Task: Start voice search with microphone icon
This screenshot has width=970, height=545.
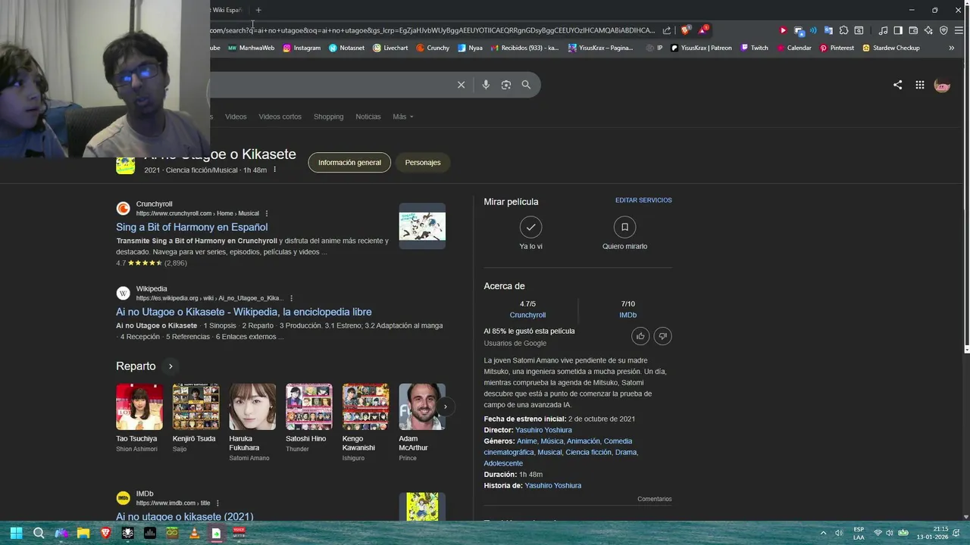Action: click(486, 85)
